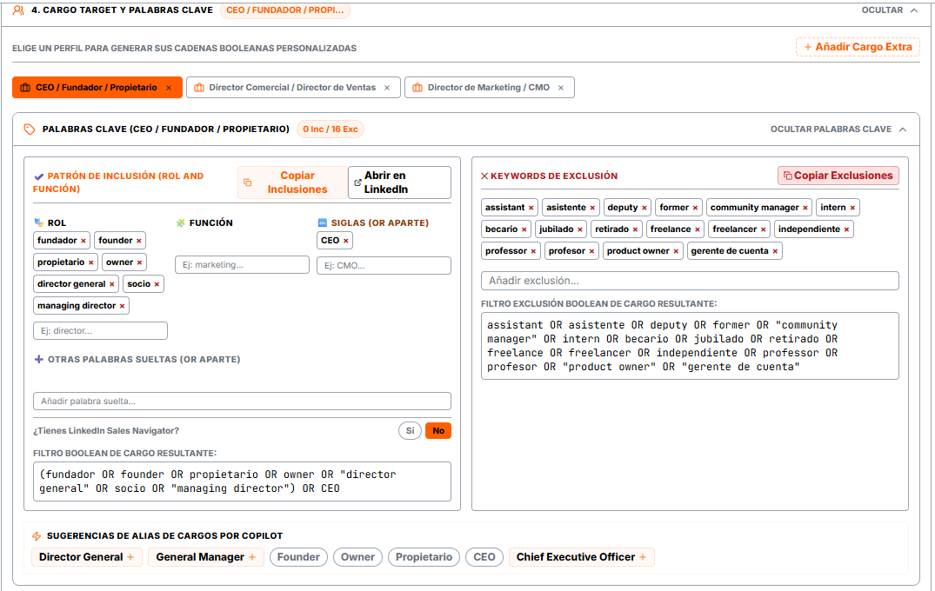
Task: Select 'Sí' for LinkedIn Sales Navigator
Action: pos(411,431)
